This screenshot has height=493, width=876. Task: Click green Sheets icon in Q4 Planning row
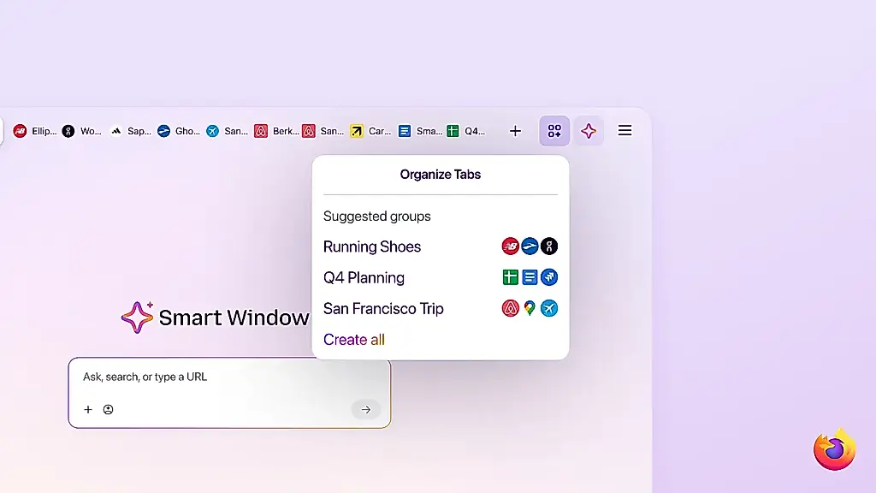(510, 277)
